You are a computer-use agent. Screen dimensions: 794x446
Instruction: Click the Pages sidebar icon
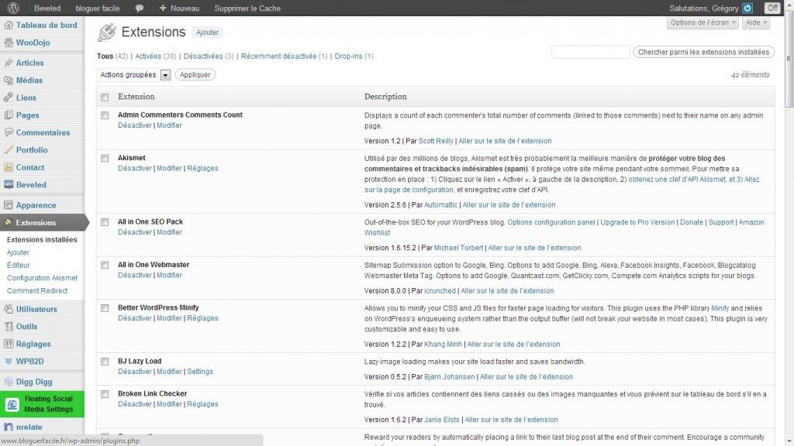(x=9, y=115)
